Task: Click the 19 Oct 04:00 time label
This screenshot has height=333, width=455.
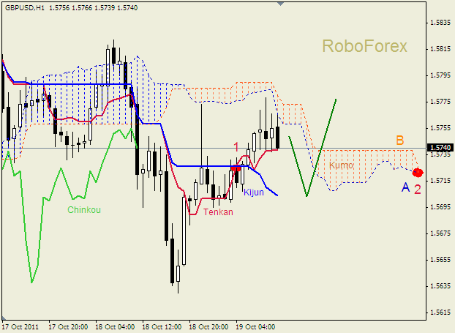Action: (x=255, y=327)
